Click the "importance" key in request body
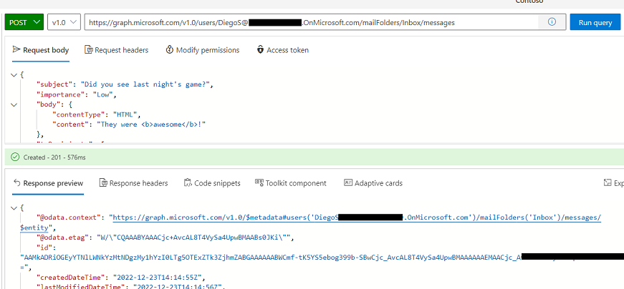 click(x=61, y=94)
